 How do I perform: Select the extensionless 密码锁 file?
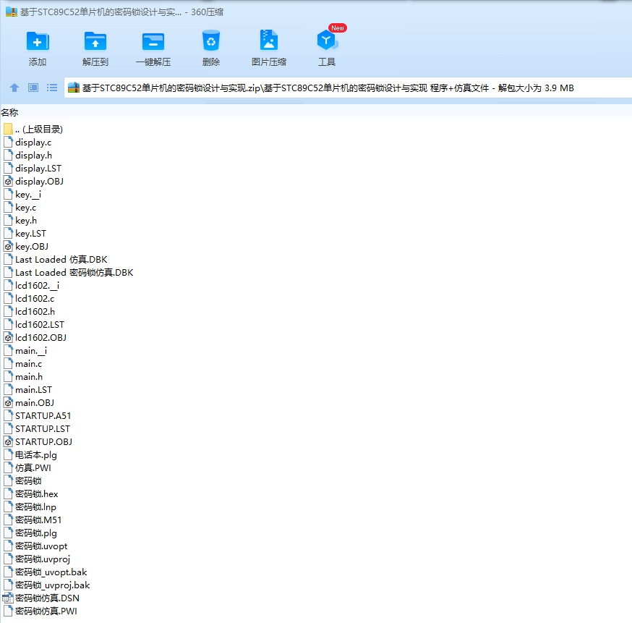coord(28,480)
